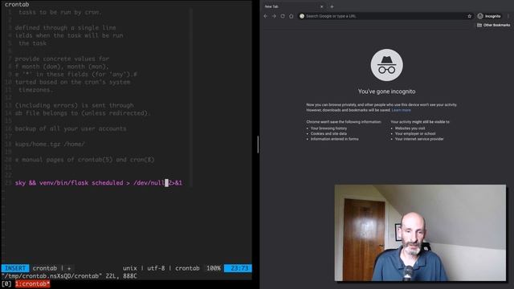The height and width of the screenshot is (289, 514).
Task: Click the webcam video overlay
Action: coord(420,233)
